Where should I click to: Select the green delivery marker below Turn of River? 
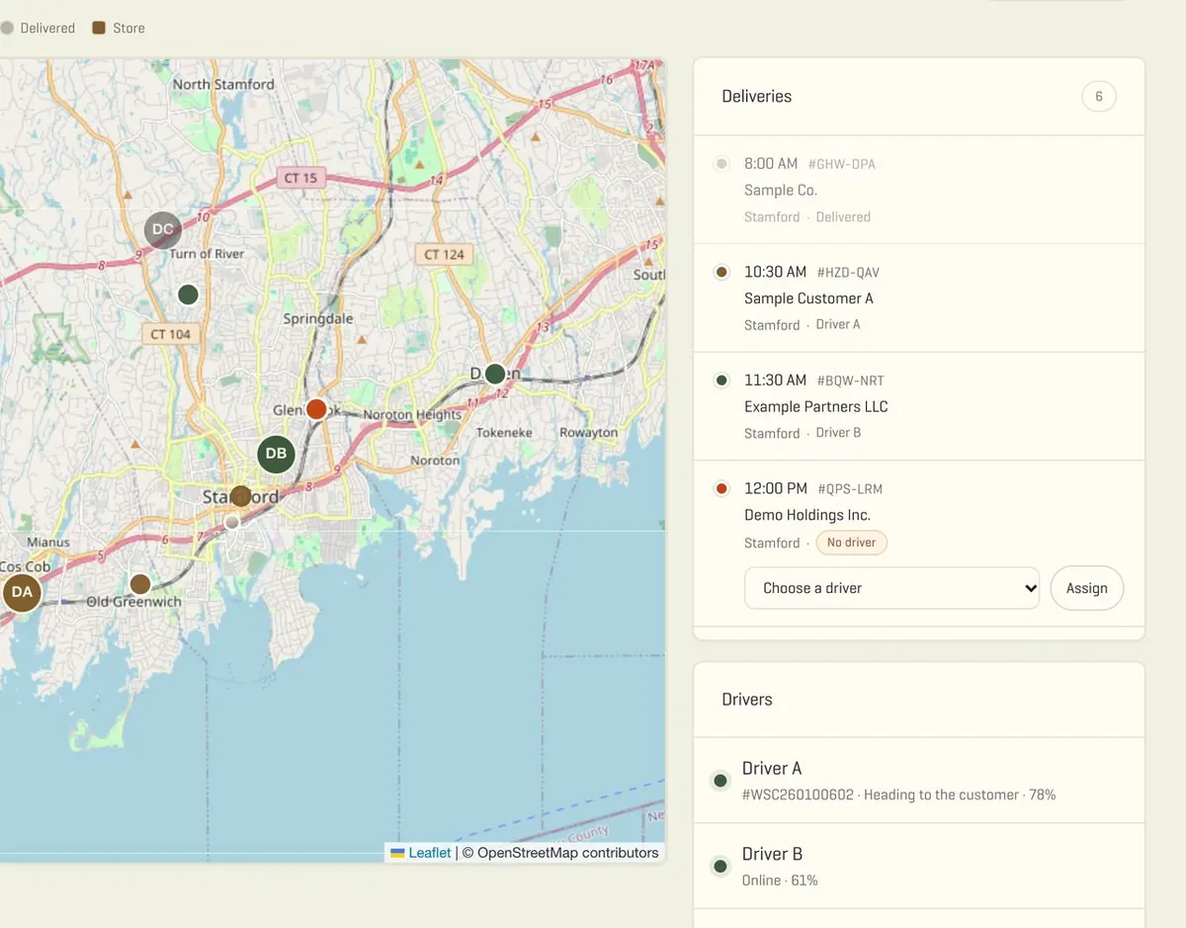pos(188,295)
